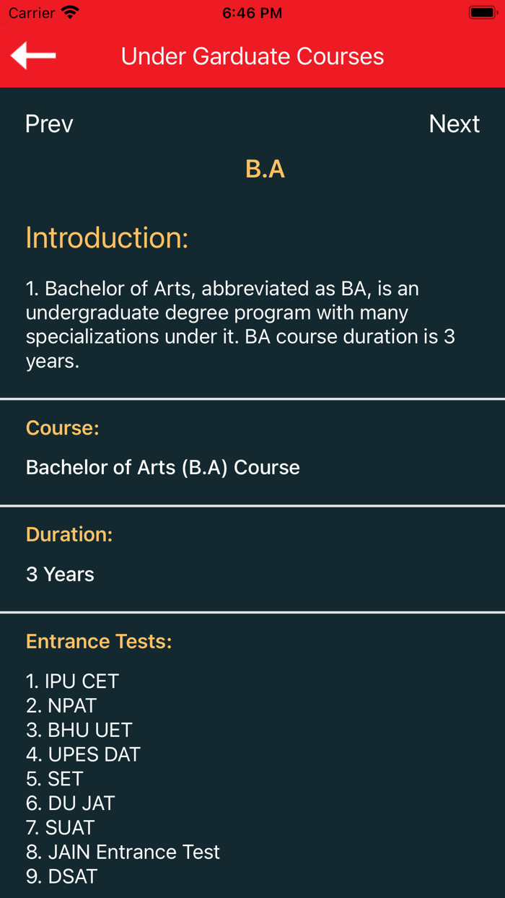Select NPAT from the entrance tests list
Screen dimensions: 505x898
[x=61, y=705]
